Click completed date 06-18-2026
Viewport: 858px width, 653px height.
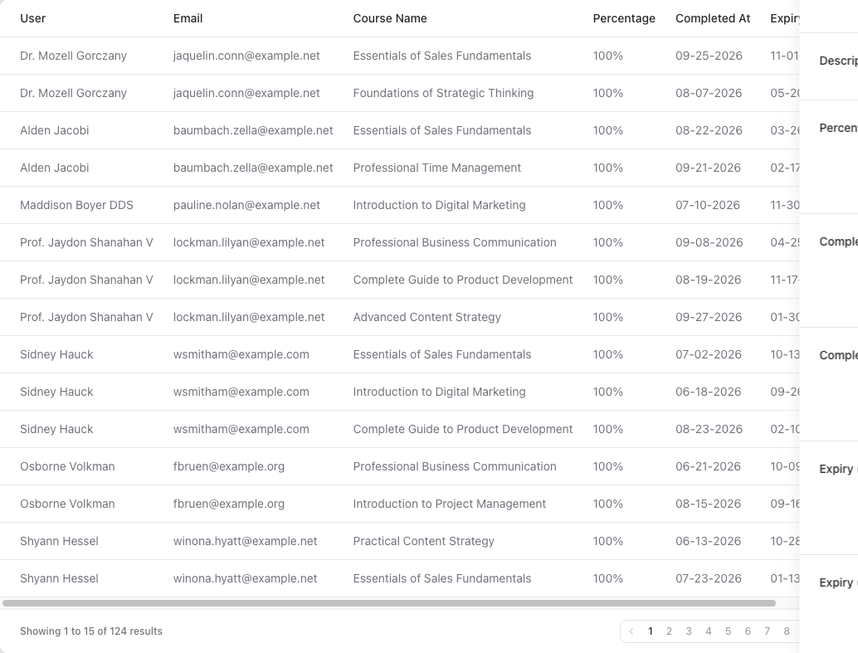[x=708, y=392]
